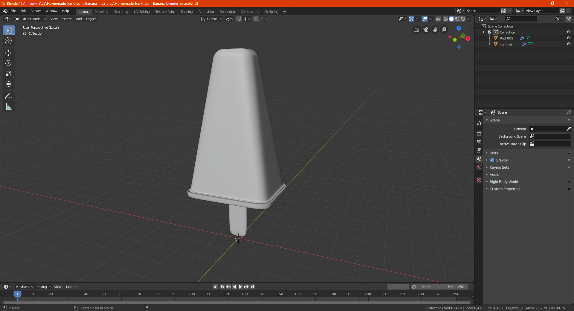Pin the Scene properties panel
Viewport: 574px width, 311px height.
[568, 112]
